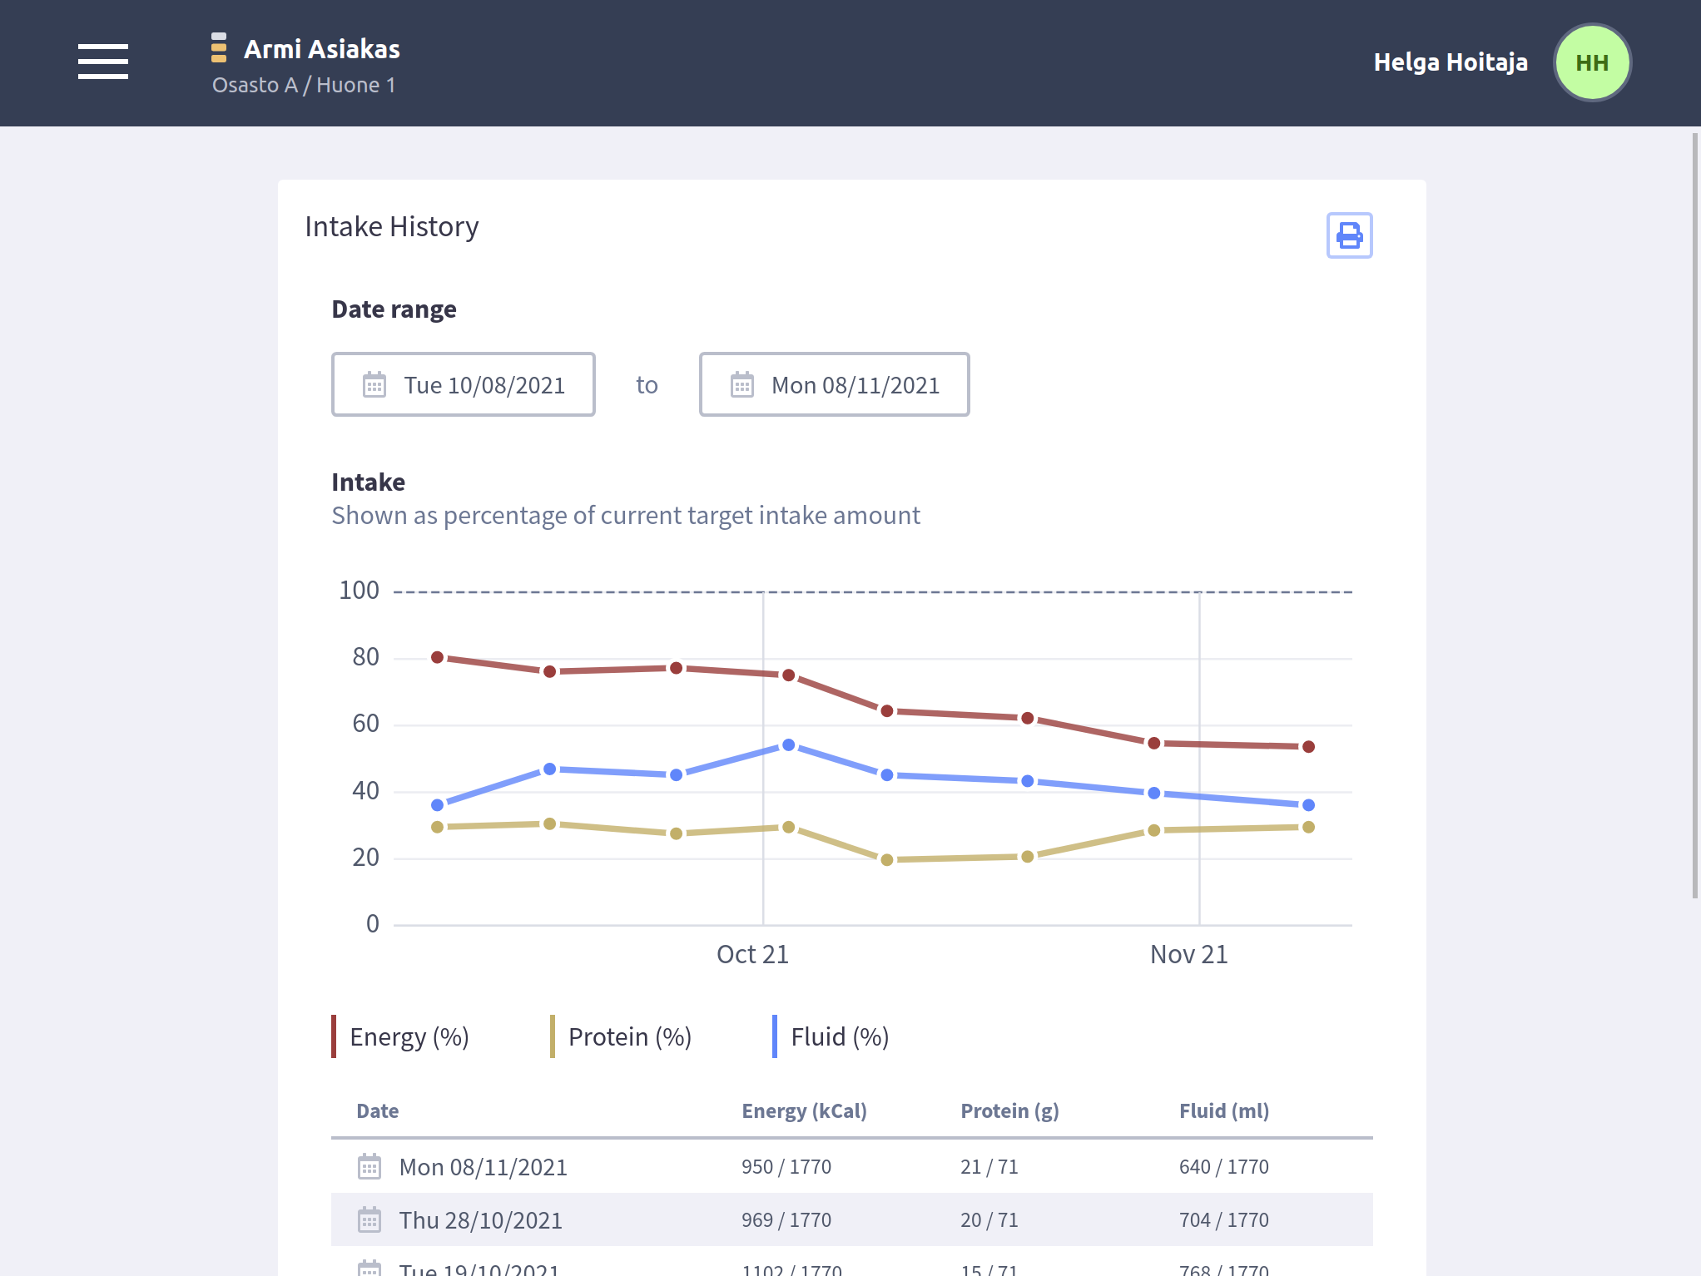Open the hamburger navigation menu
The height and width of the screenshot is (1276, 1701).
[103, 62]
